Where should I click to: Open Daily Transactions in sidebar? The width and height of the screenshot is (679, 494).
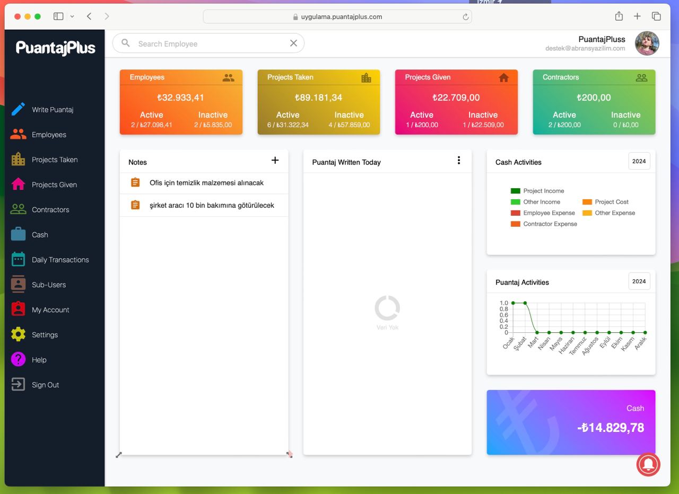pyautogui.click(x=60, y=260)
